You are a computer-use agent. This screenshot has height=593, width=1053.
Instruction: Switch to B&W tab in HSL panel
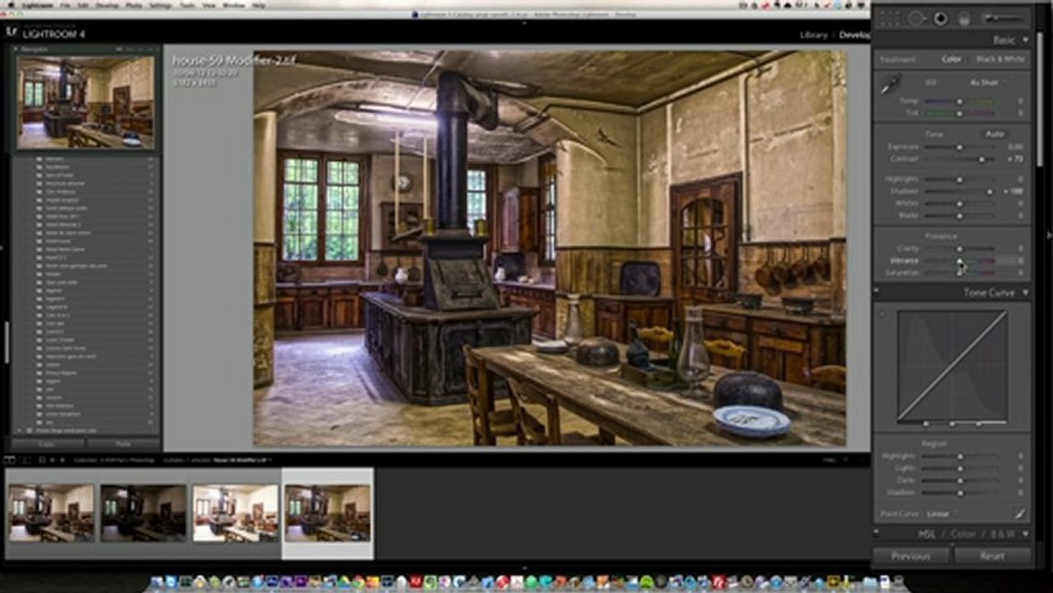coord(1003,534)
